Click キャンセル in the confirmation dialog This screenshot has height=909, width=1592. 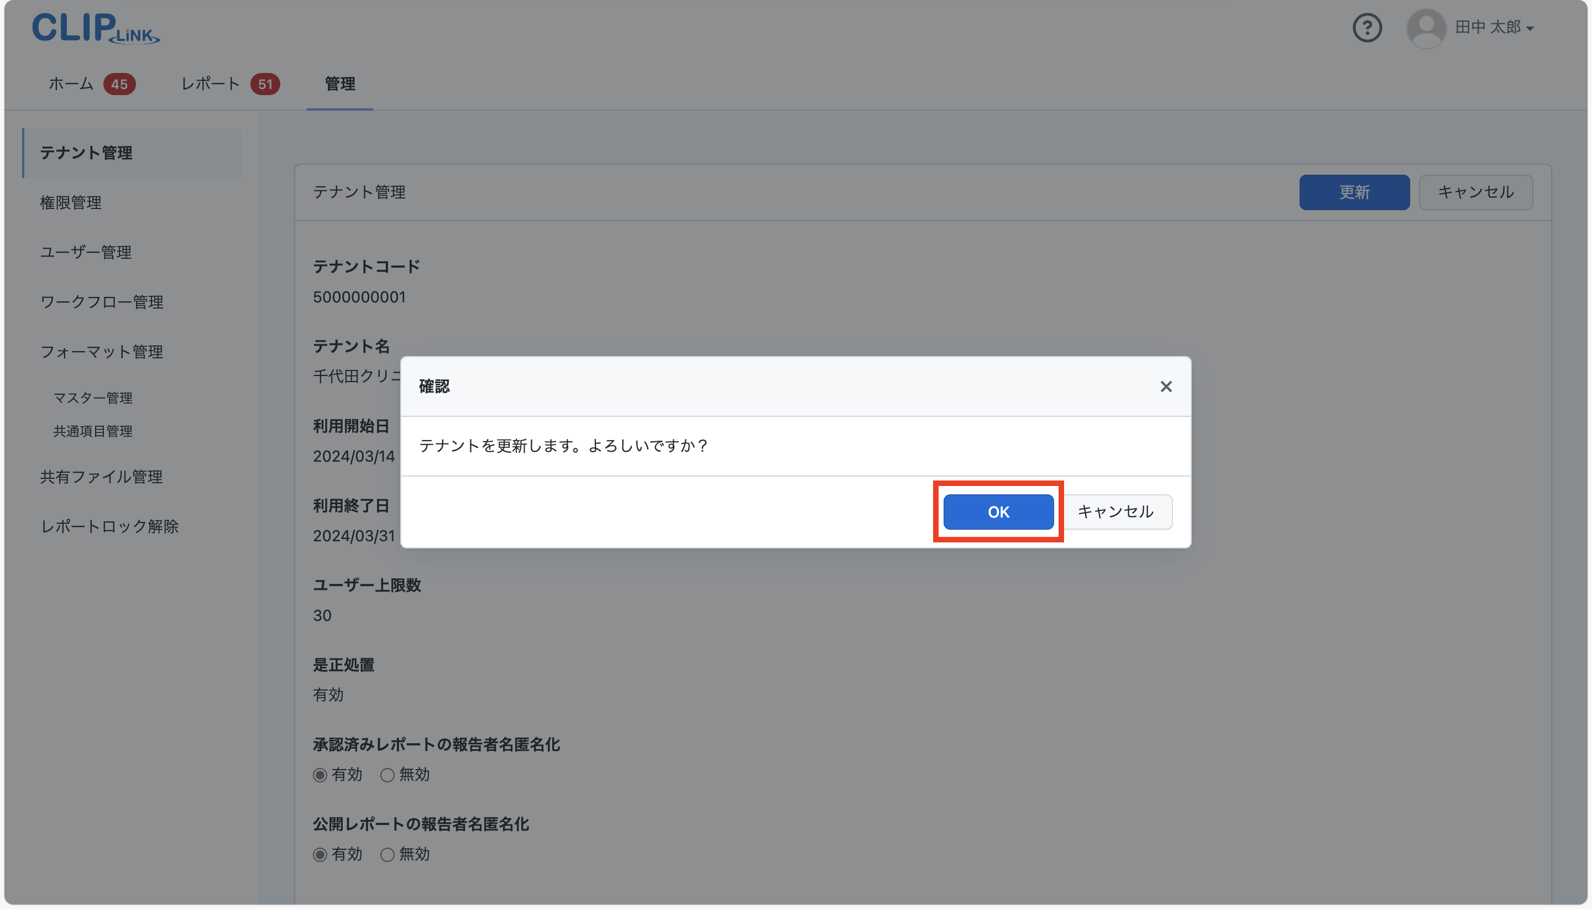point(1115,512)
